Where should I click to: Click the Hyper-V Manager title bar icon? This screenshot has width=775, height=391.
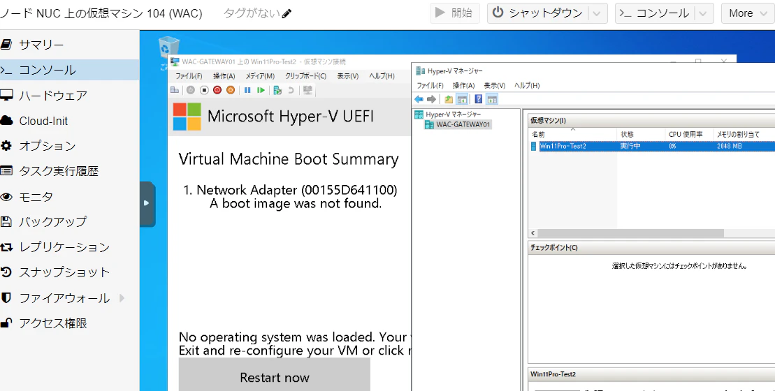(421, 71)
